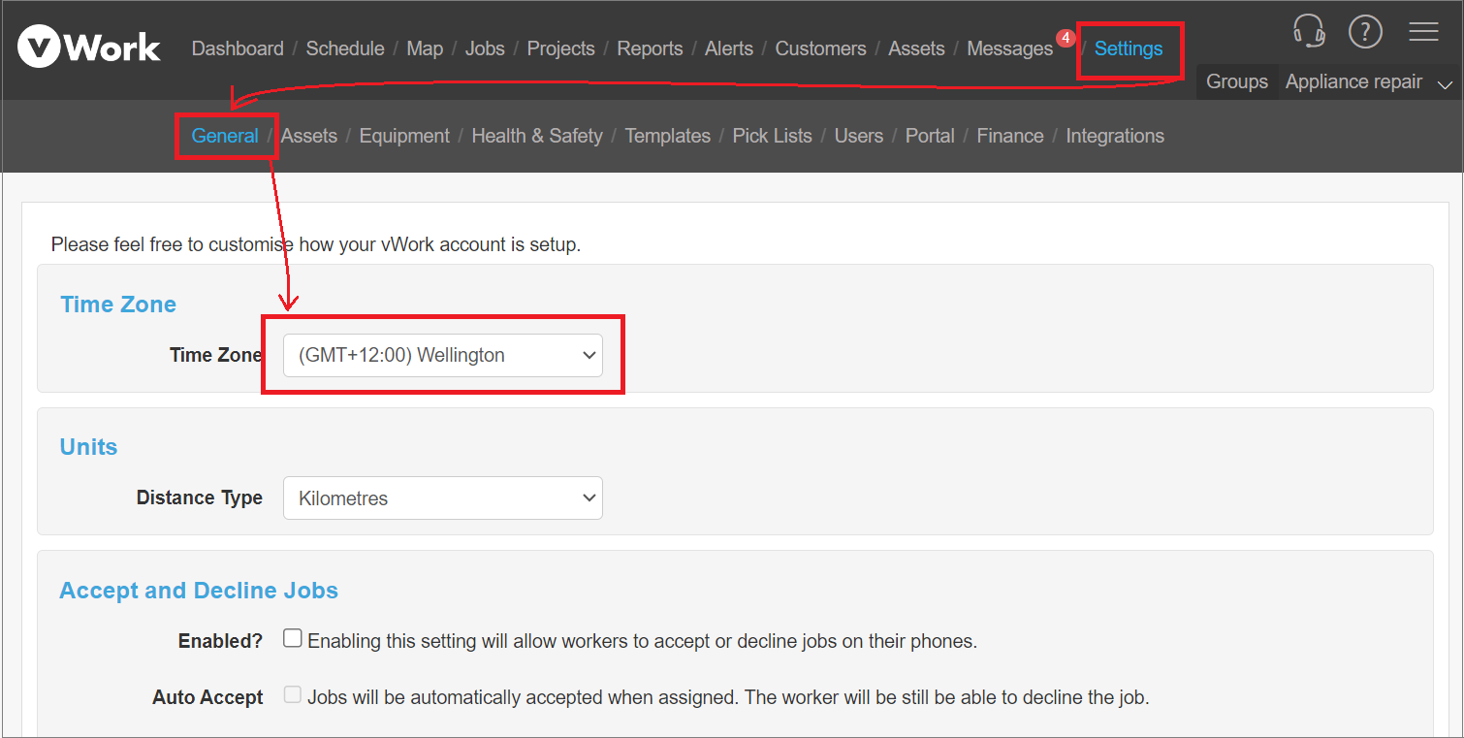The width and height of the screenshot is (1464, 738).
Task: Go to the Dashboard page
Action: (x=238, y=48)
